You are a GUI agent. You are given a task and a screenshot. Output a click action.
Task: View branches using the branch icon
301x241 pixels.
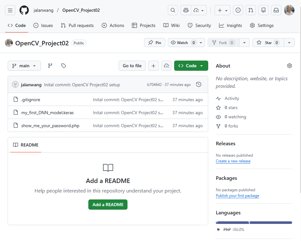click(50, 66)
